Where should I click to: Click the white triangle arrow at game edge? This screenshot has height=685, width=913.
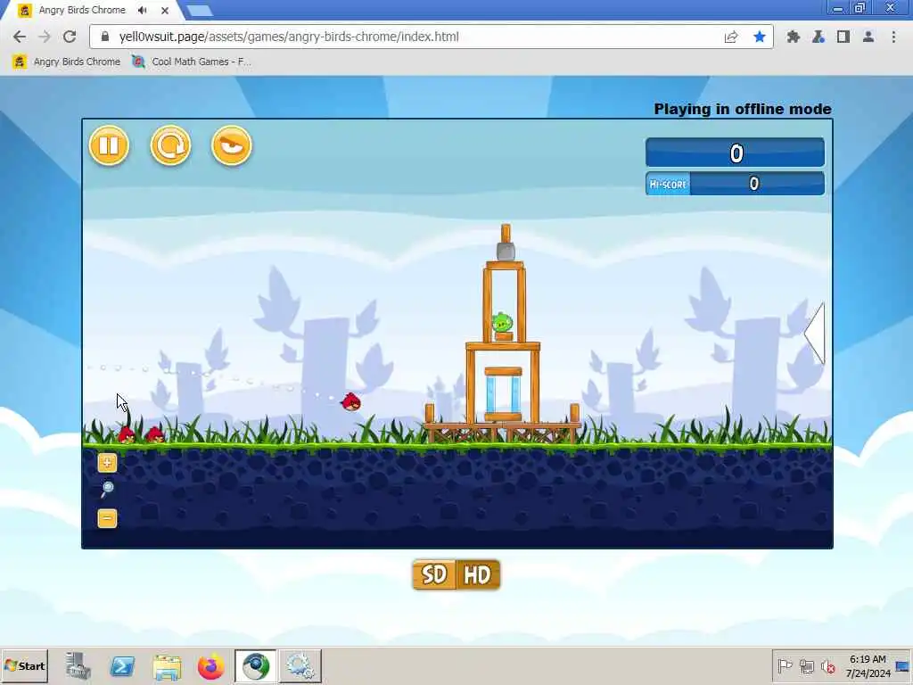point(815,334)
